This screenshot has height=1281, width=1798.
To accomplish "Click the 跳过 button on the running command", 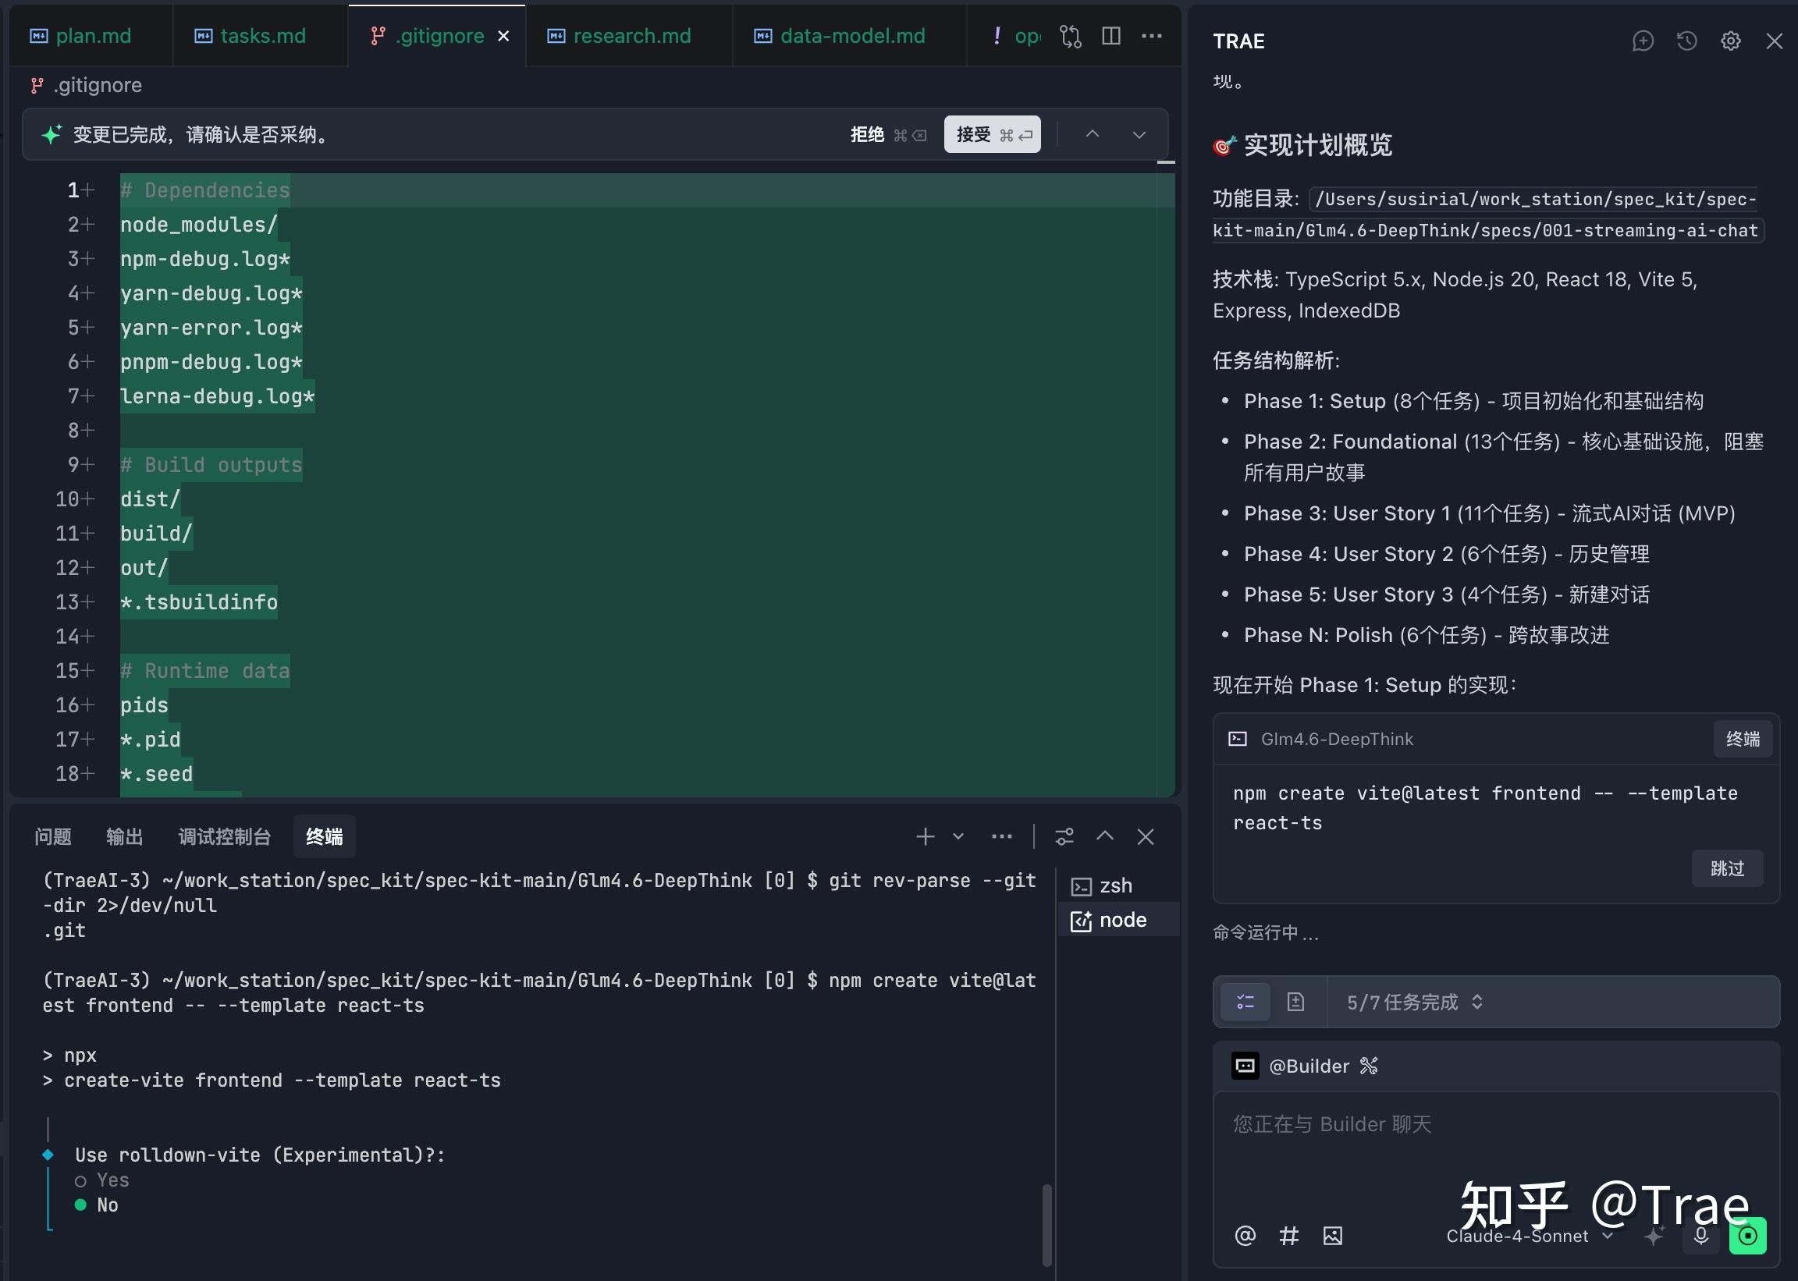I will [x=1727, y=868].
